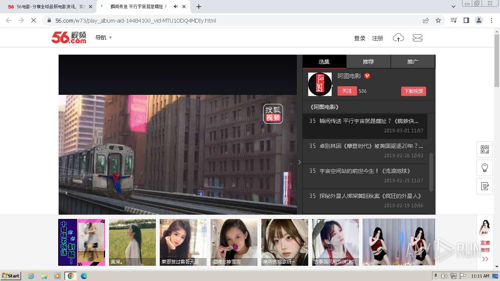Select episode 瞬间传送 平行宇宙就是瞎扯
This screenshot has width=500, height=281.
point(365,126)
